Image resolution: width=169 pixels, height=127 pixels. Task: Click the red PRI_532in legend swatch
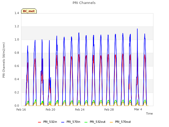click(x=39, y=122)
